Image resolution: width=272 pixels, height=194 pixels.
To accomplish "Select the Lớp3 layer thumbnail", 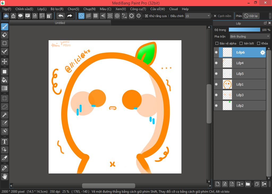I will (227, 95).
